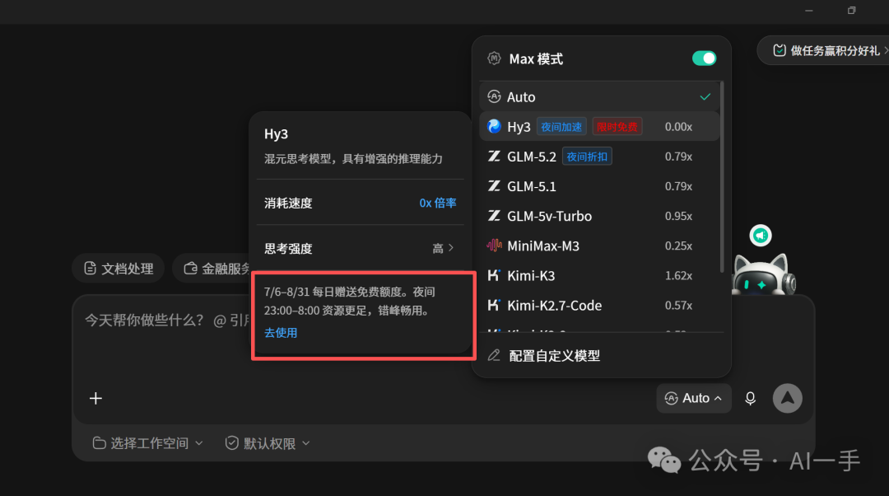Screen dimensions: 889x496
Task: Click the model list scrollbar
Action: pos(722,177)
